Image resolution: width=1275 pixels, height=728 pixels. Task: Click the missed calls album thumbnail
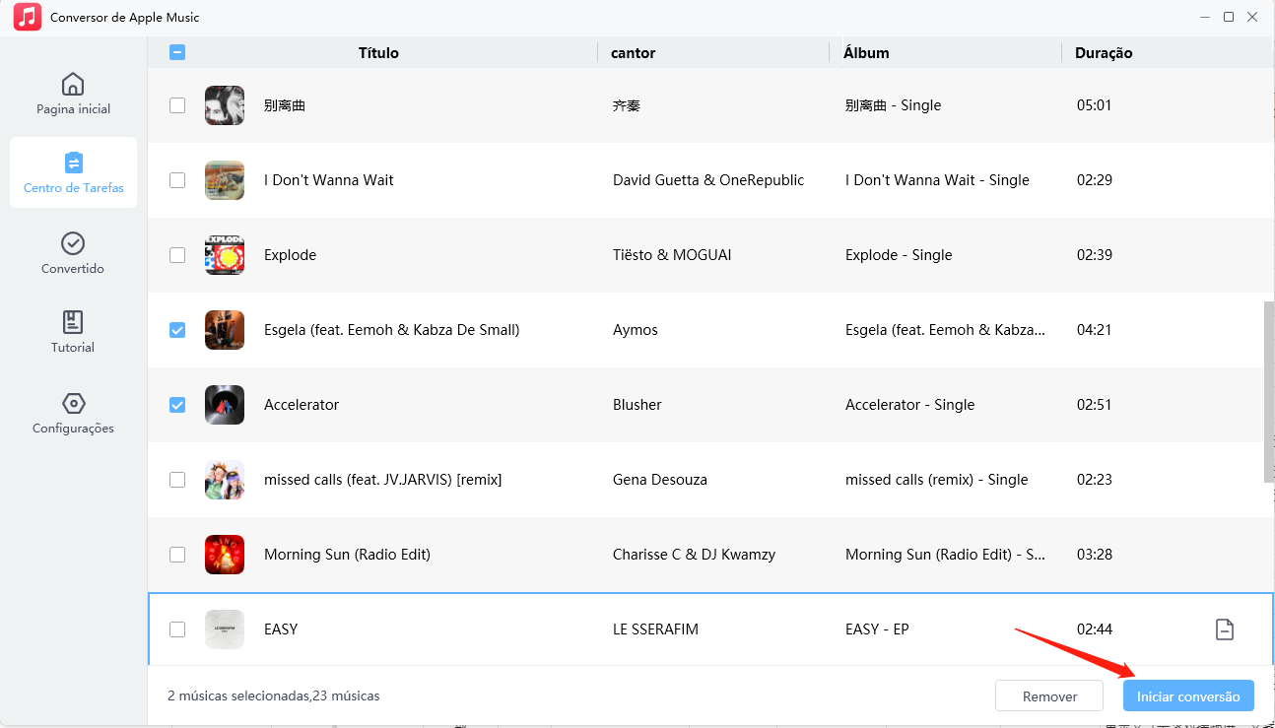pos(225,480)
